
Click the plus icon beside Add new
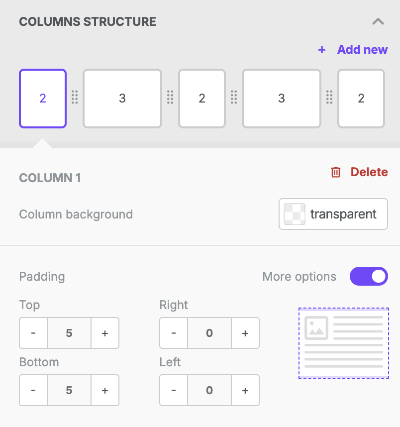tap(322, 50)
